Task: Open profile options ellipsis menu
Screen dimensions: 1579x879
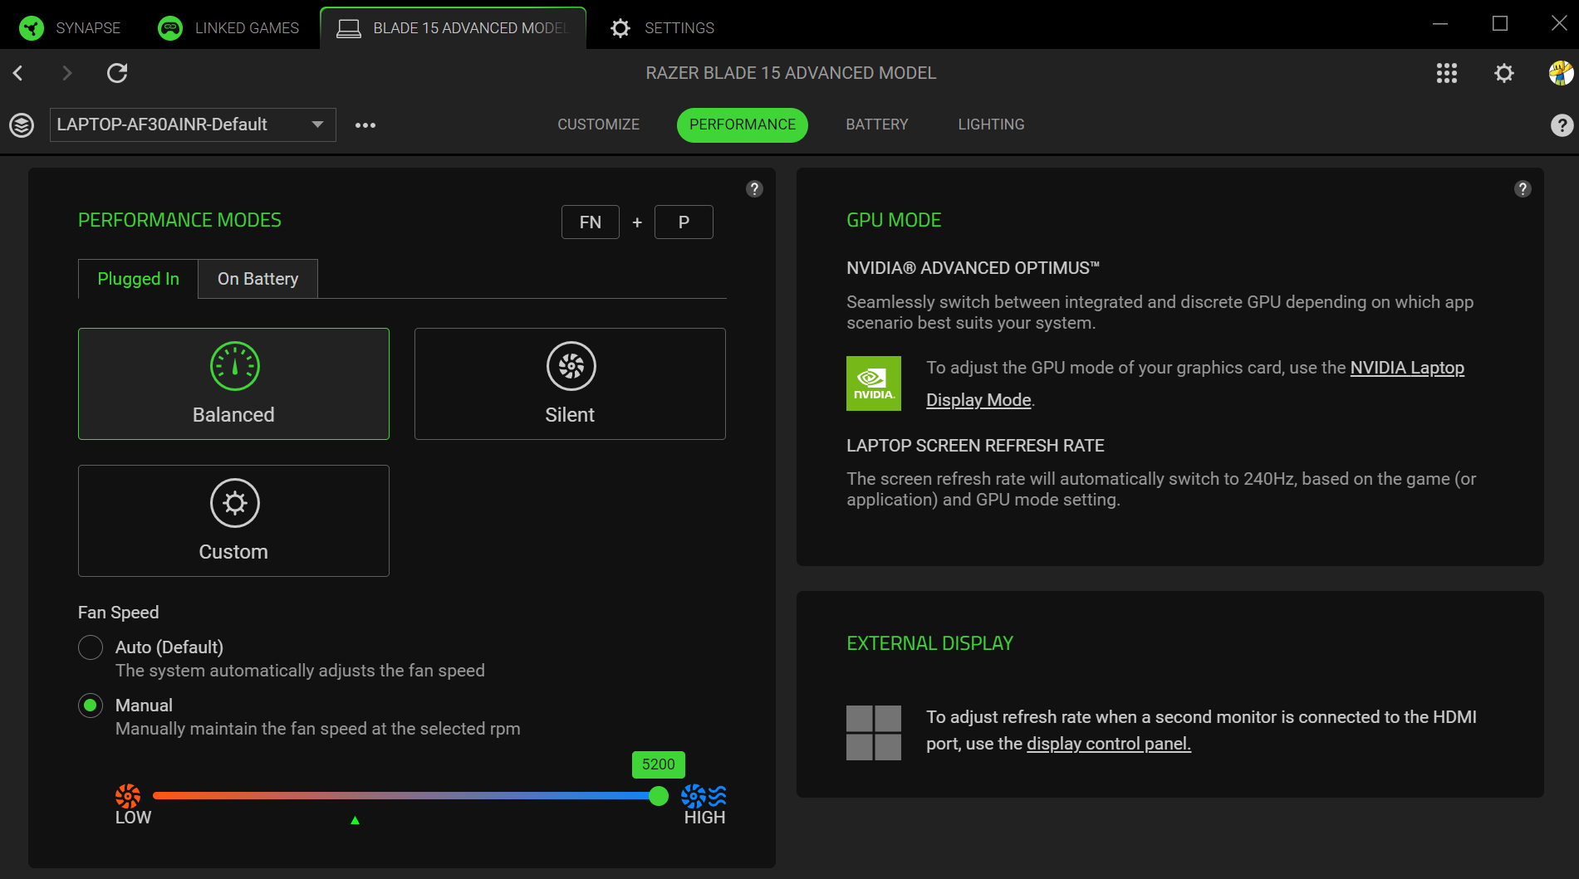Action: [365, 125]
